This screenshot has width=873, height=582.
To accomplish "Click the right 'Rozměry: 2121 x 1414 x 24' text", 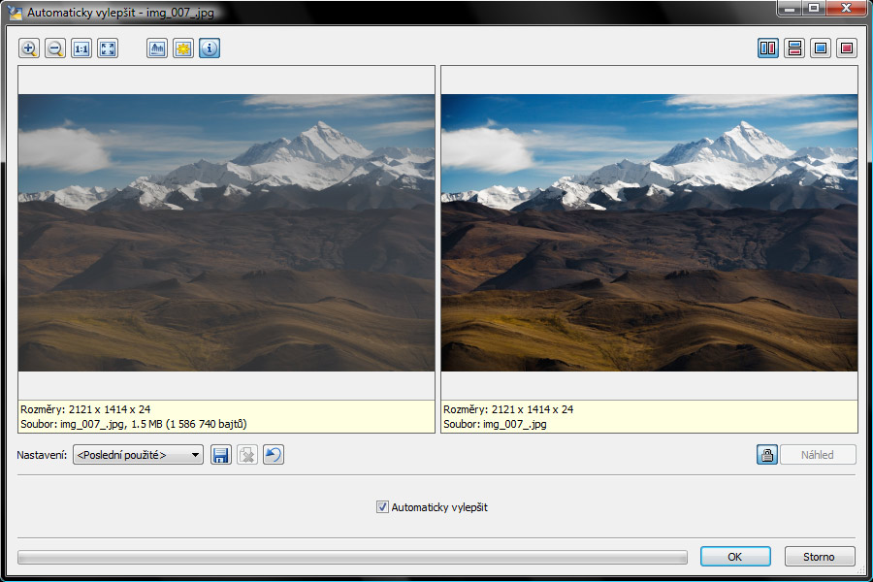I will [508, 409].
